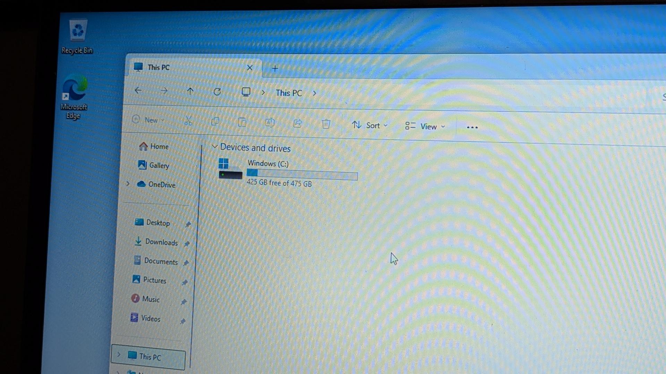
Task: Open a new tab with plus button
Action: [275, 69]
